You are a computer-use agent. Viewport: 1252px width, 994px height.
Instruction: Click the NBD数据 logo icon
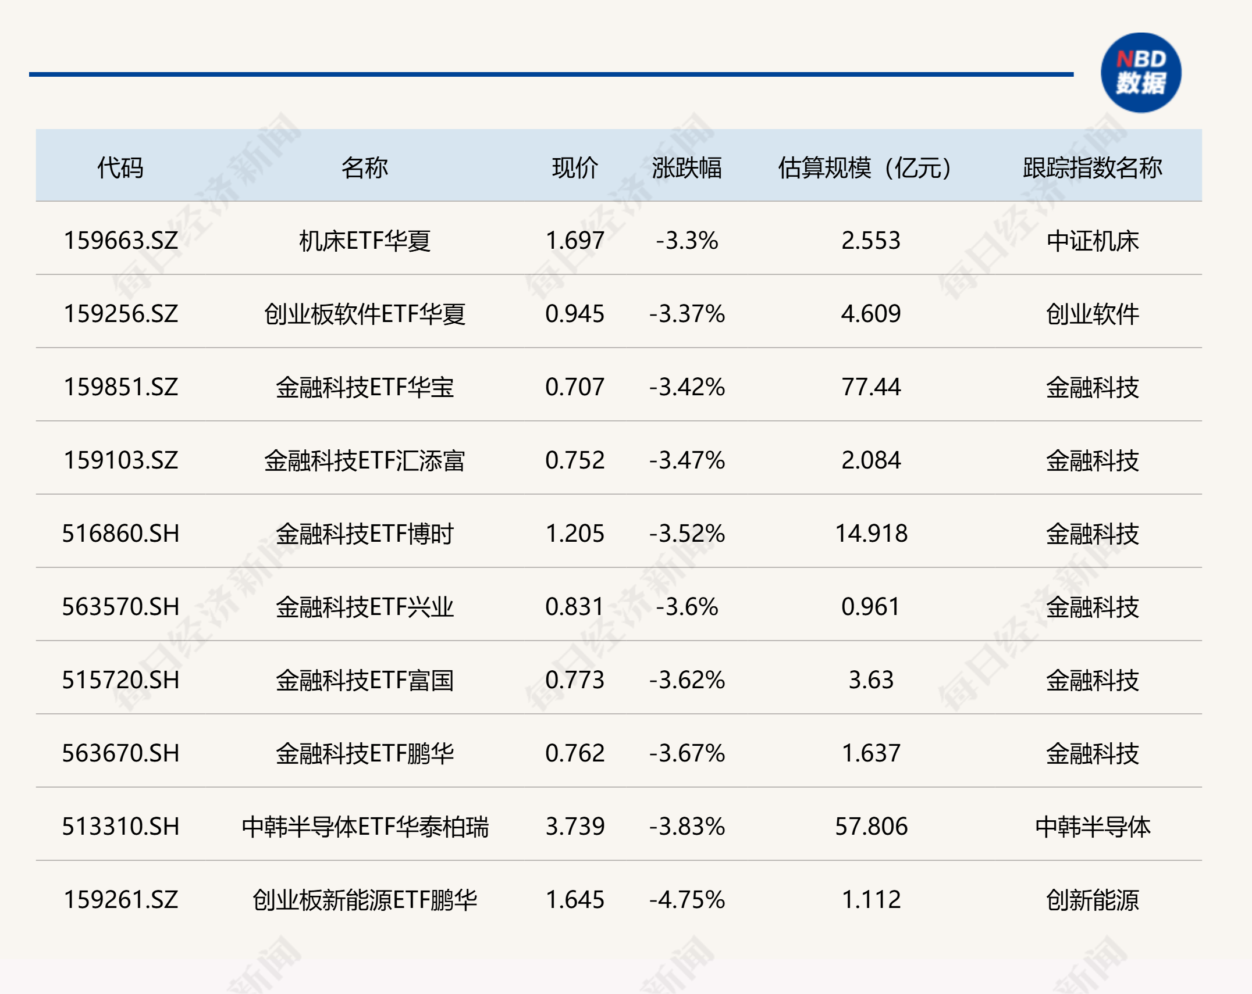click(1140, 73)
